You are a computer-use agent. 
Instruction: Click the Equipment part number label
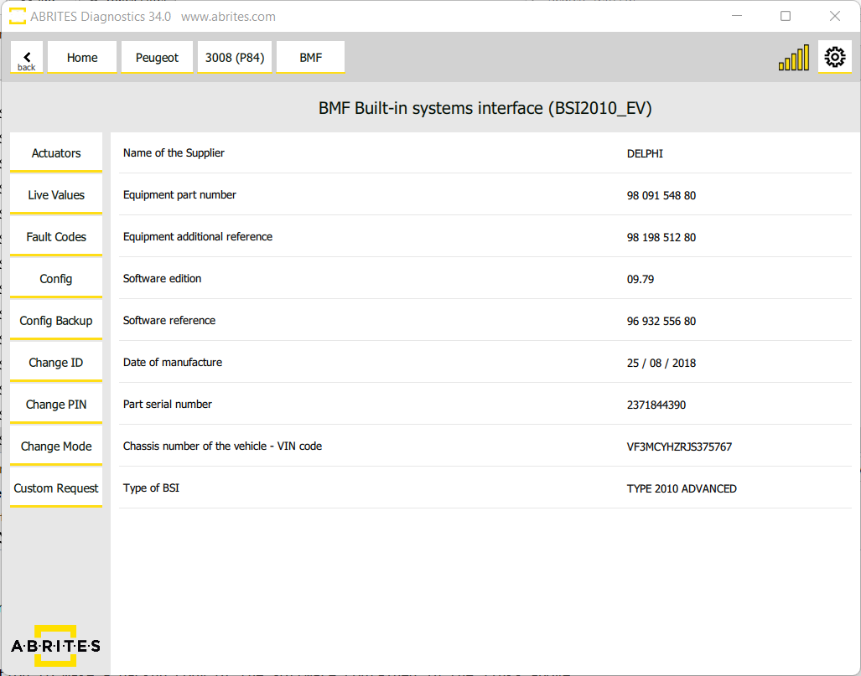179,195
